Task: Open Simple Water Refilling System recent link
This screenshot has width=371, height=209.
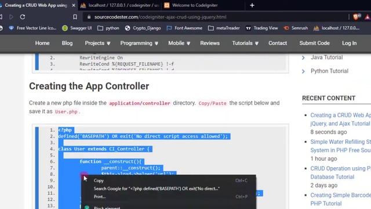Action: (x=340, y=146)
